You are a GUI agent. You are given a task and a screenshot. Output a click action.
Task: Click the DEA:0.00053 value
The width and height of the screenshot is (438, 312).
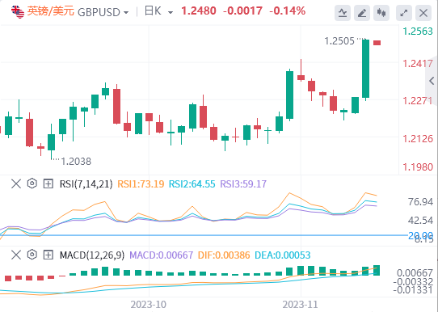[282, 255]
